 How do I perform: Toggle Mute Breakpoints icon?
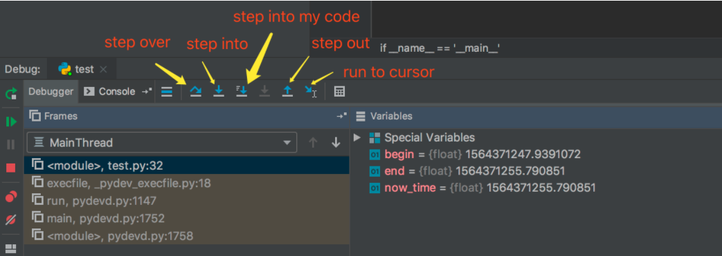(11, 219)
